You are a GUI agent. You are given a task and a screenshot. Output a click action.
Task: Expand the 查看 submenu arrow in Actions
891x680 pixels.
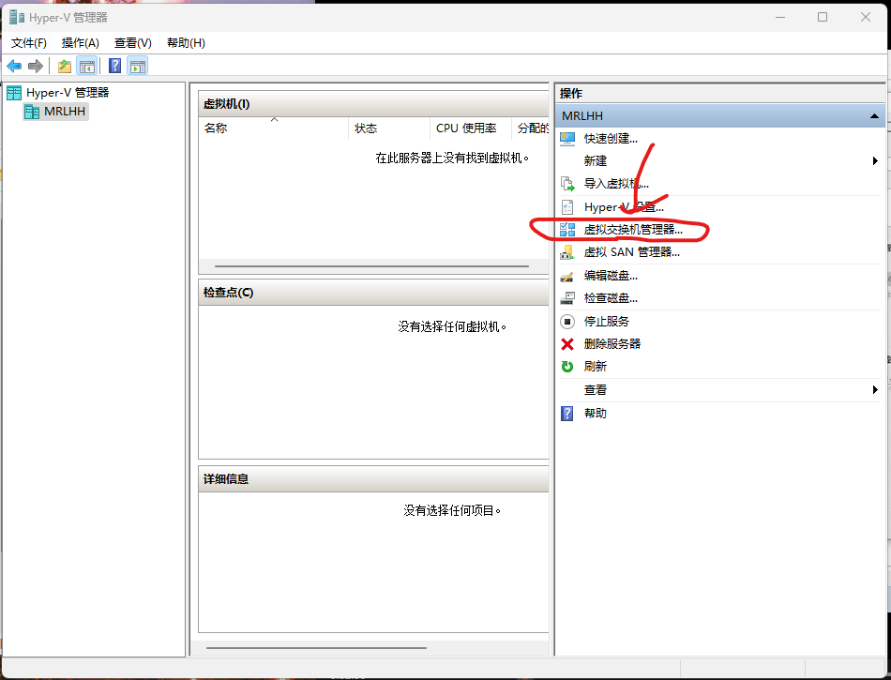click(875, 389)
